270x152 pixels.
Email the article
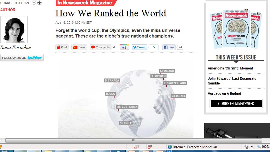point(79,47)
